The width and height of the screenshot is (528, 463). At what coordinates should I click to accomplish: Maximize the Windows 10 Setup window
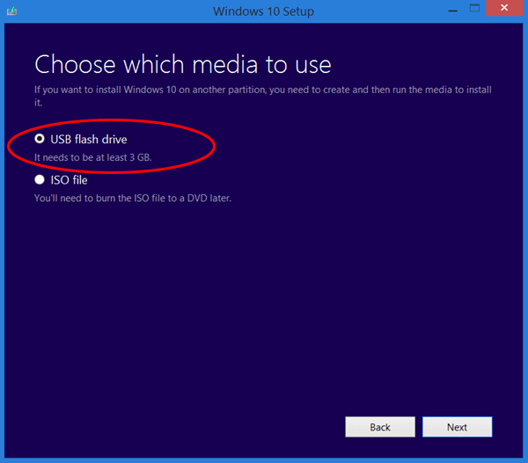[474, 8]
